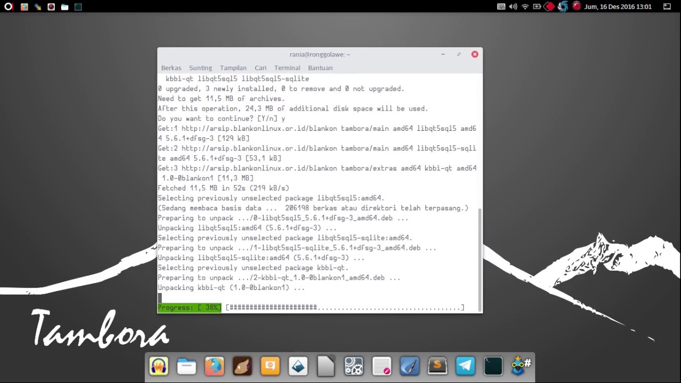Close the rania@ronggolawe terminal window
Screen dimensions: 681x383
tap(475, 54)
